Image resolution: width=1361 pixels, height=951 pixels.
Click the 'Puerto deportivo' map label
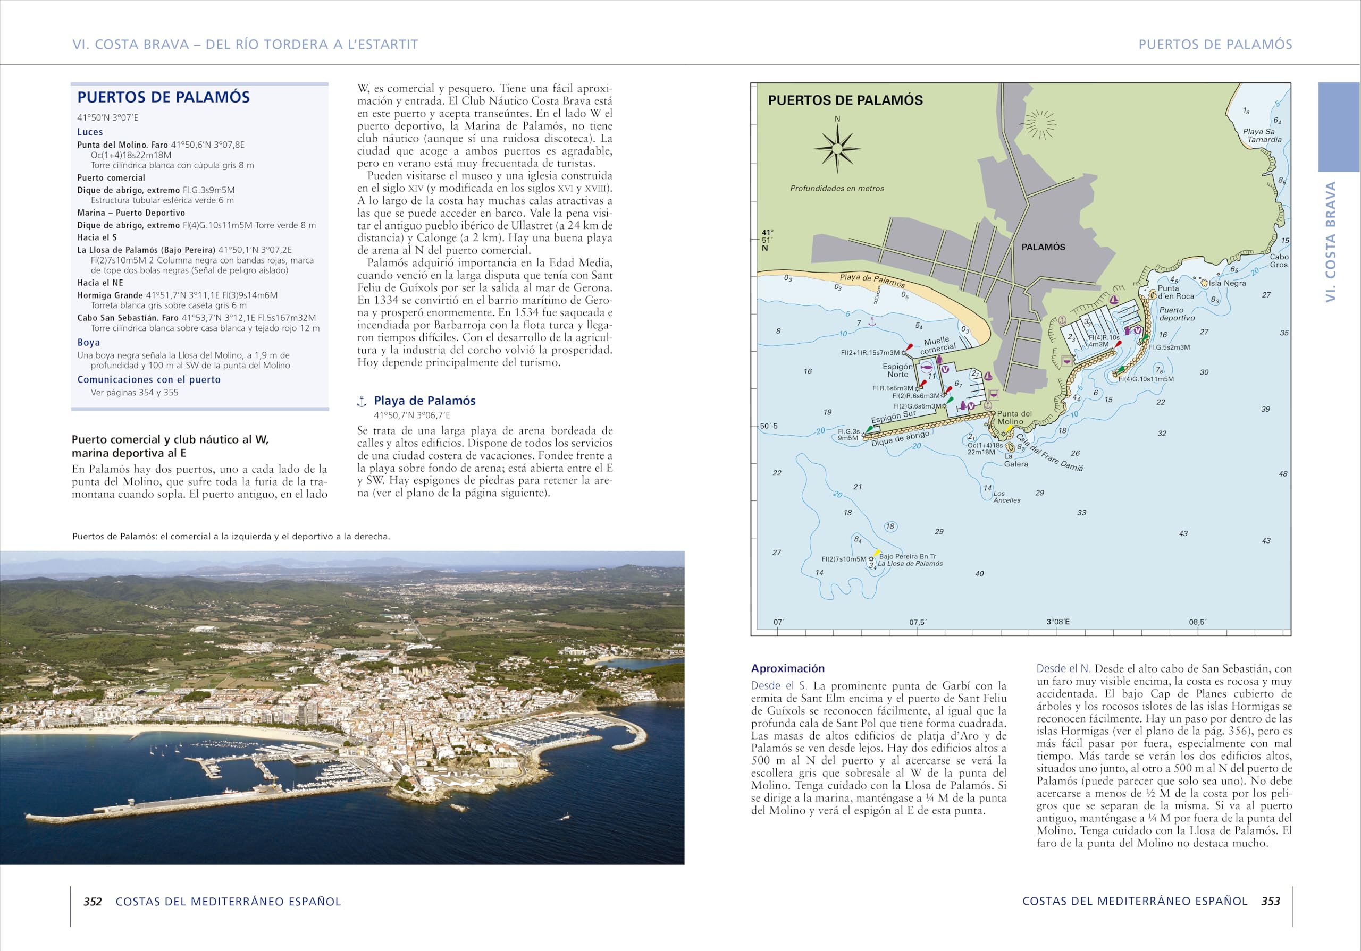[x=1177, y=314]
